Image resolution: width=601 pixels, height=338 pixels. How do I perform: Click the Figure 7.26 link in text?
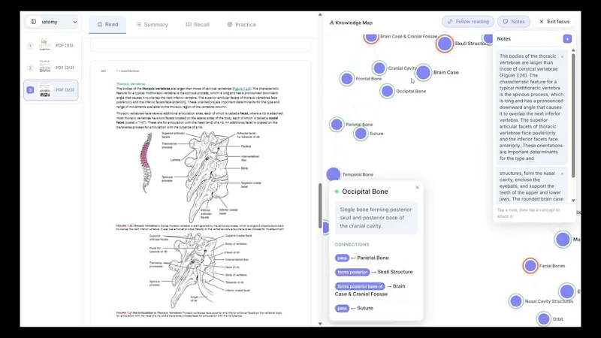241,89
